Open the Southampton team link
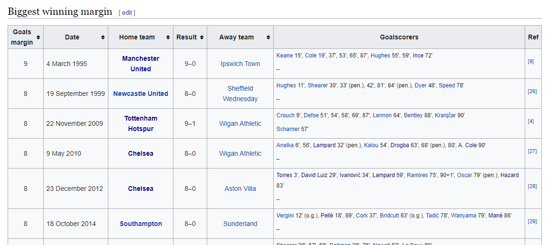The height and width of the screenshot is (245, 548). 141,224
